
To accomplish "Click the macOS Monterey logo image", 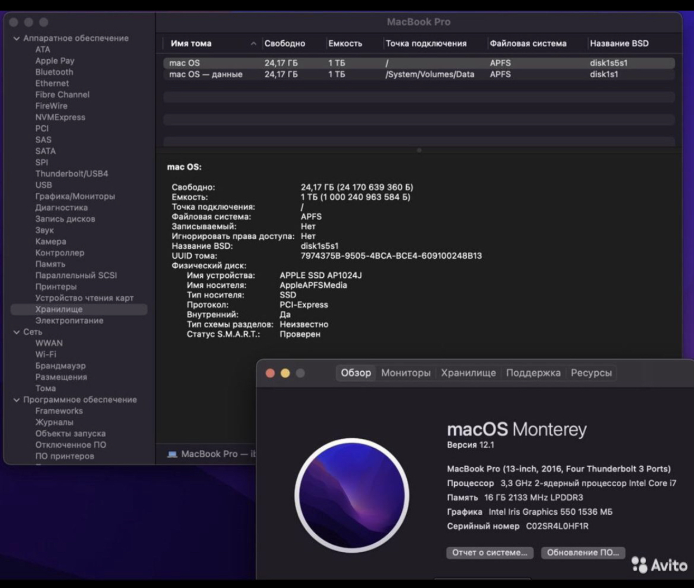I will (x=352, y=495).
